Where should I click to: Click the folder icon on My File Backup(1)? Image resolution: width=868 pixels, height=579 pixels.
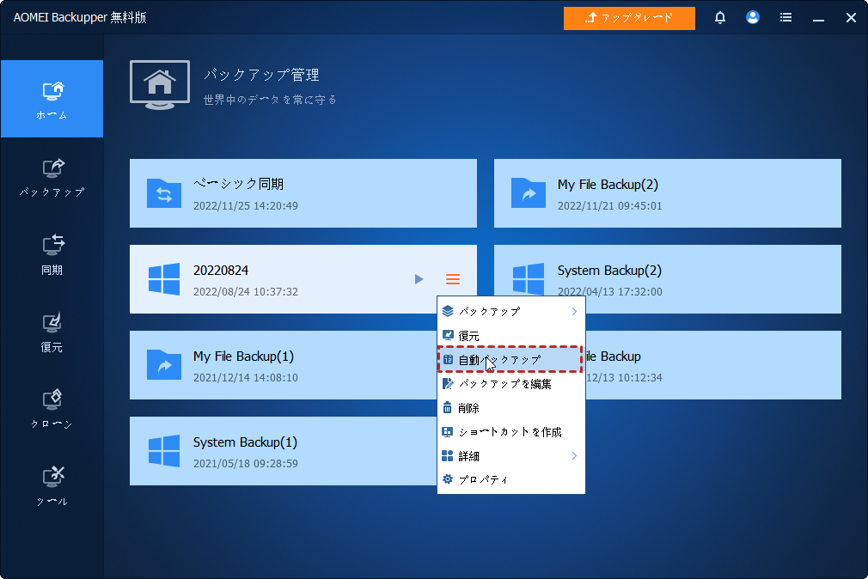point(164,365)
